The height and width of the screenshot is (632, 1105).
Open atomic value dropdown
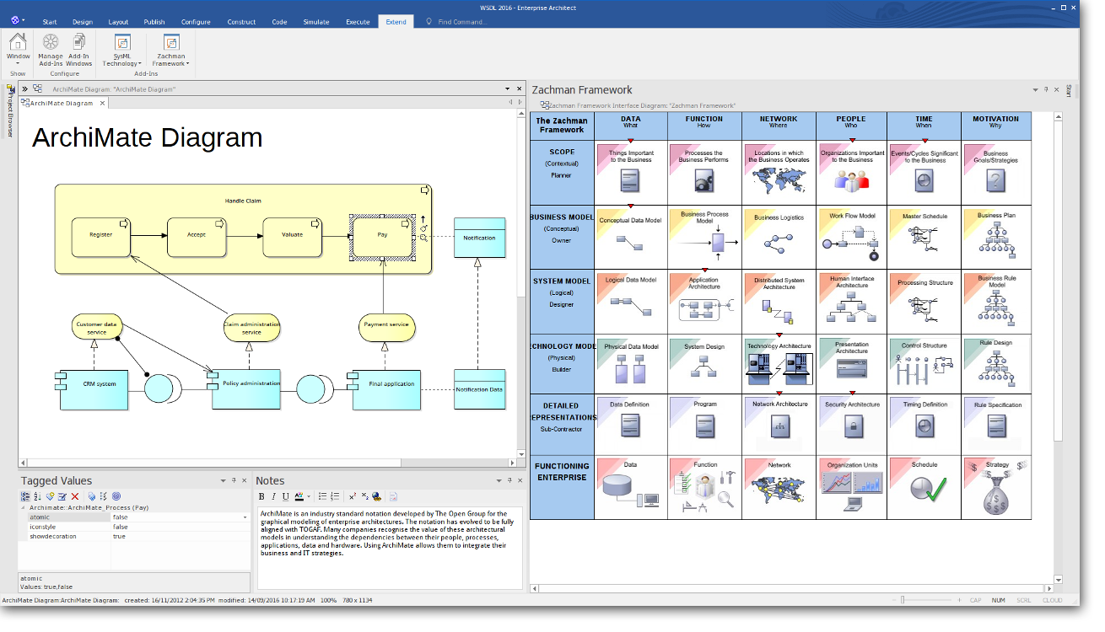point(245,517)
